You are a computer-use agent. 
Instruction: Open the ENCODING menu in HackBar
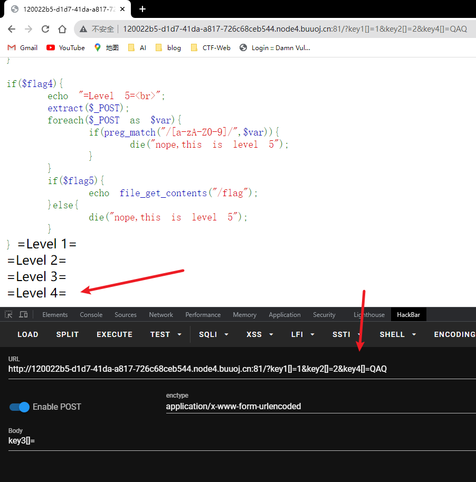[454, 334]
